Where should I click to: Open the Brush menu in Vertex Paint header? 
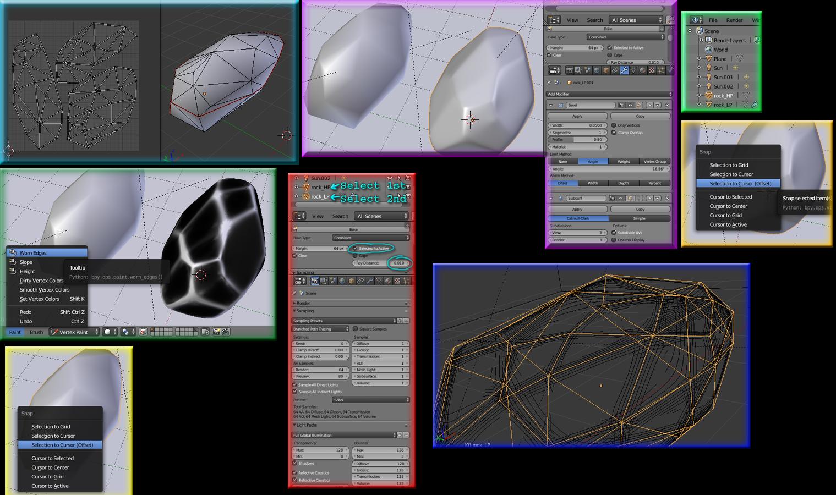pos(36,332)
